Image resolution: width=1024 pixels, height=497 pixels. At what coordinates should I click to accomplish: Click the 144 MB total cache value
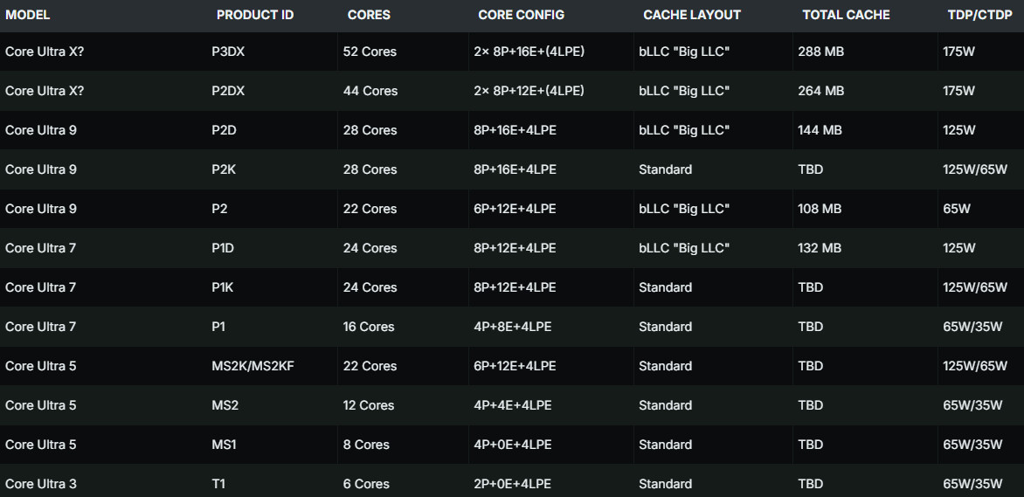click(x=820, y=130)
